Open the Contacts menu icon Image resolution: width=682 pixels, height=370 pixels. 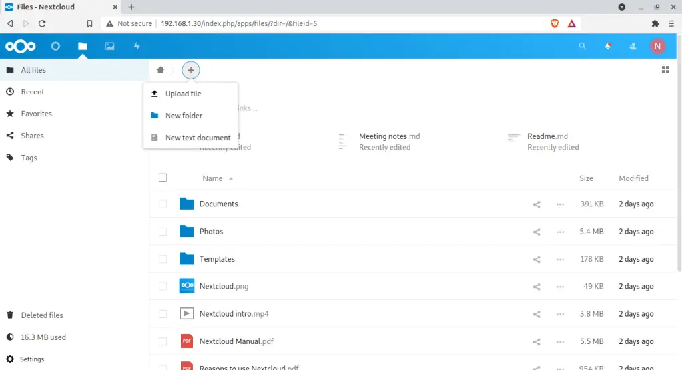click(633, 46)
